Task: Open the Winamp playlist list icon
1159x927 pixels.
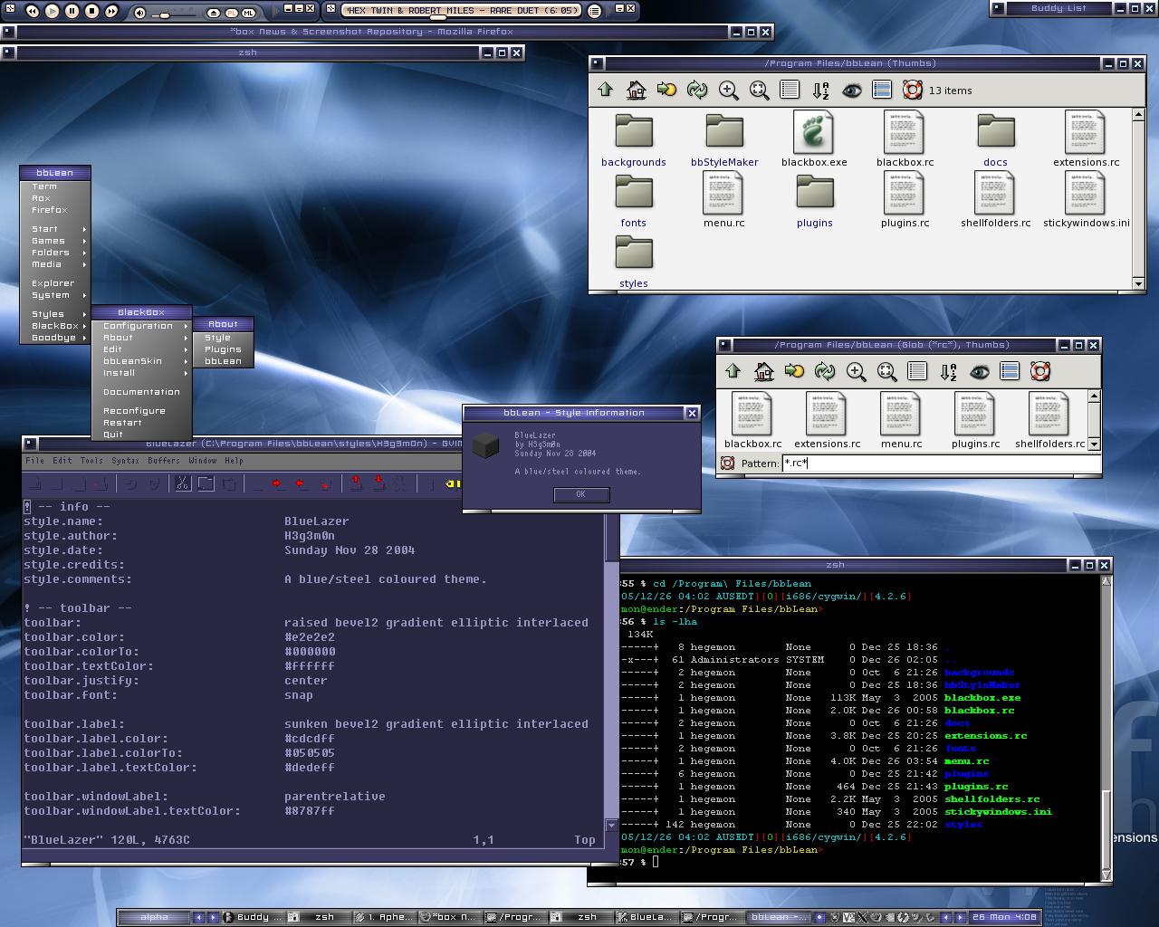Action: (x=594, y=11)
